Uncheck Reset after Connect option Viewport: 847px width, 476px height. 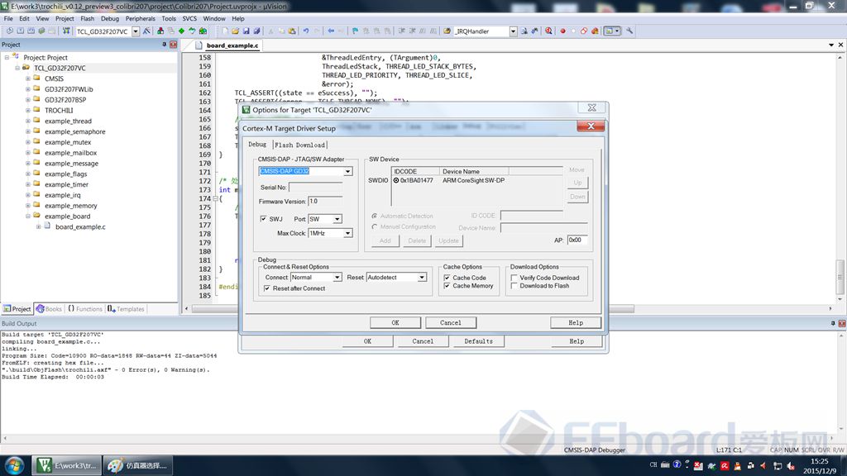click(266, 288)
